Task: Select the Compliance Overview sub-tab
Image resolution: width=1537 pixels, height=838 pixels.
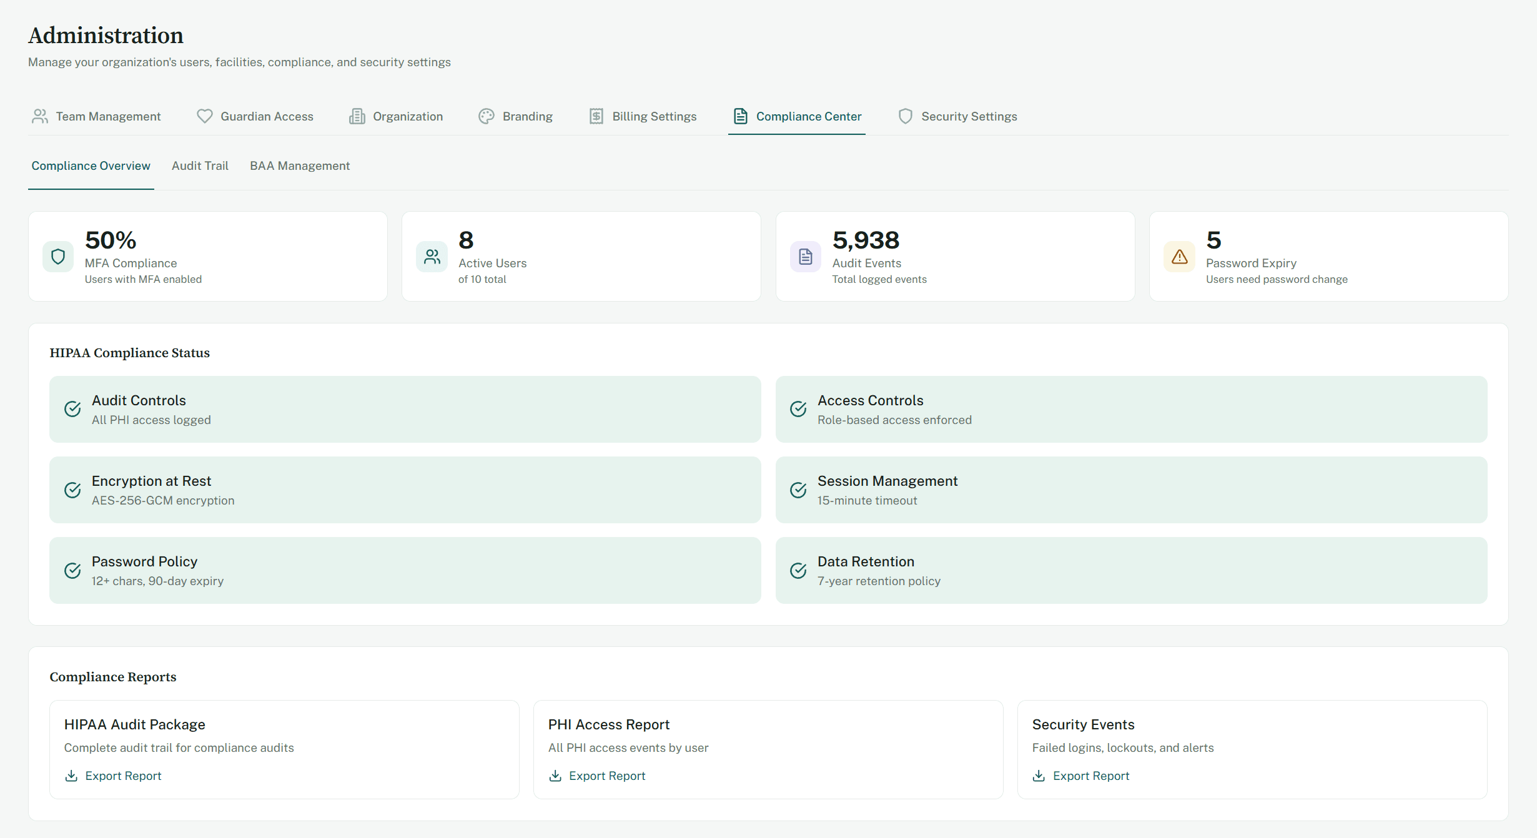Action: 91,165
